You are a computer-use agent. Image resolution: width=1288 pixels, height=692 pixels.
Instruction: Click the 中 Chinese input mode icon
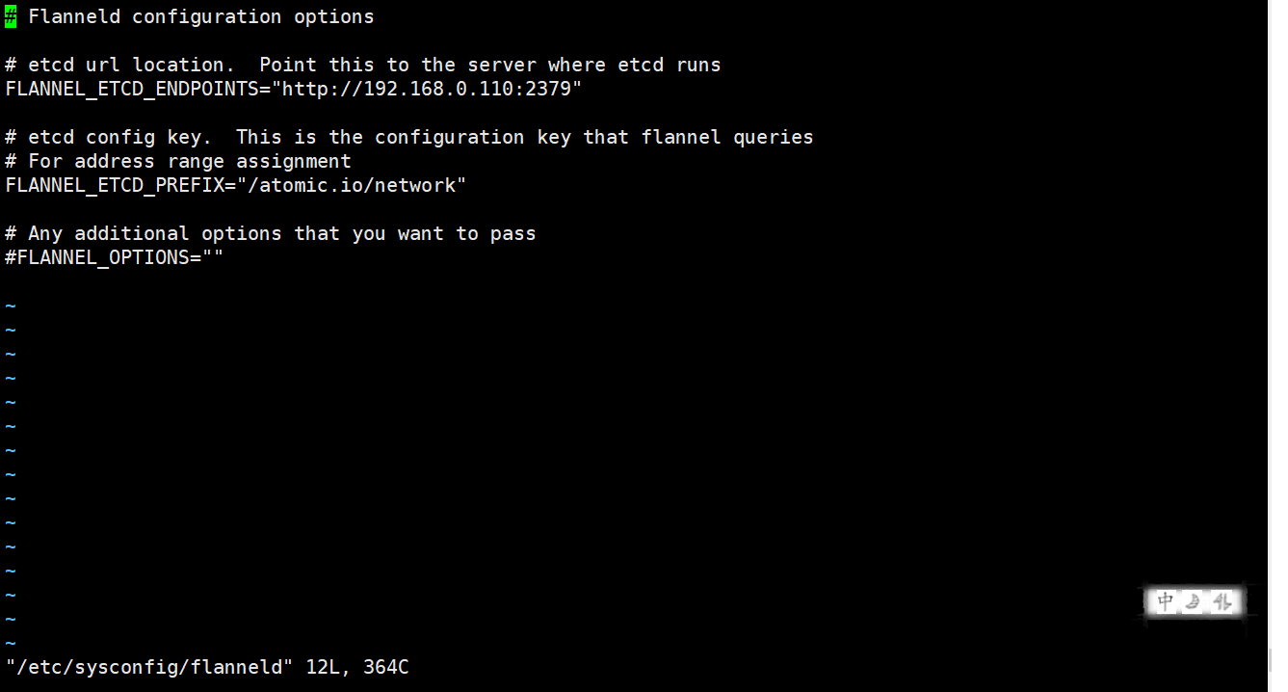click(1166, 602)
